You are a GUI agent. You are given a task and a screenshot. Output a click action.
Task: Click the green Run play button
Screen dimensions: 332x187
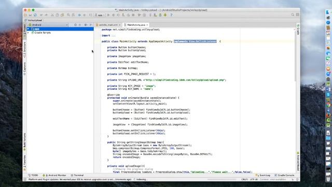pos(108,15)
